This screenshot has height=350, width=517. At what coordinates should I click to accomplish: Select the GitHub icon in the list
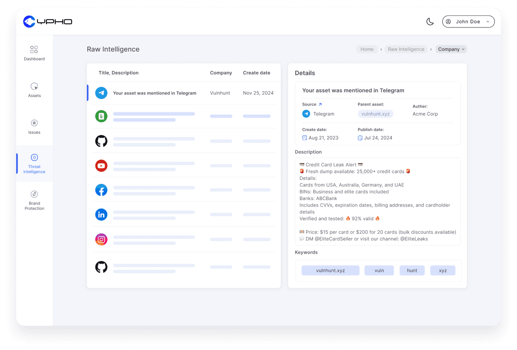point(101,141)
